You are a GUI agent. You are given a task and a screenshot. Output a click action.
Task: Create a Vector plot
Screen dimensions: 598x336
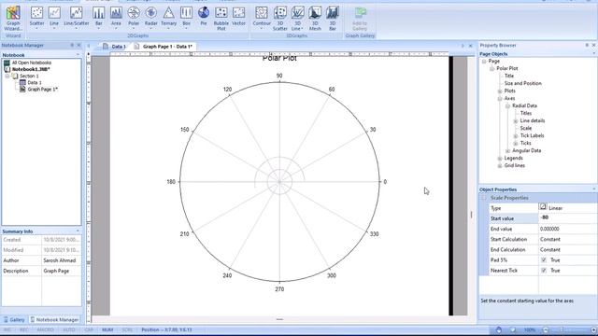(x=239, y=16)
